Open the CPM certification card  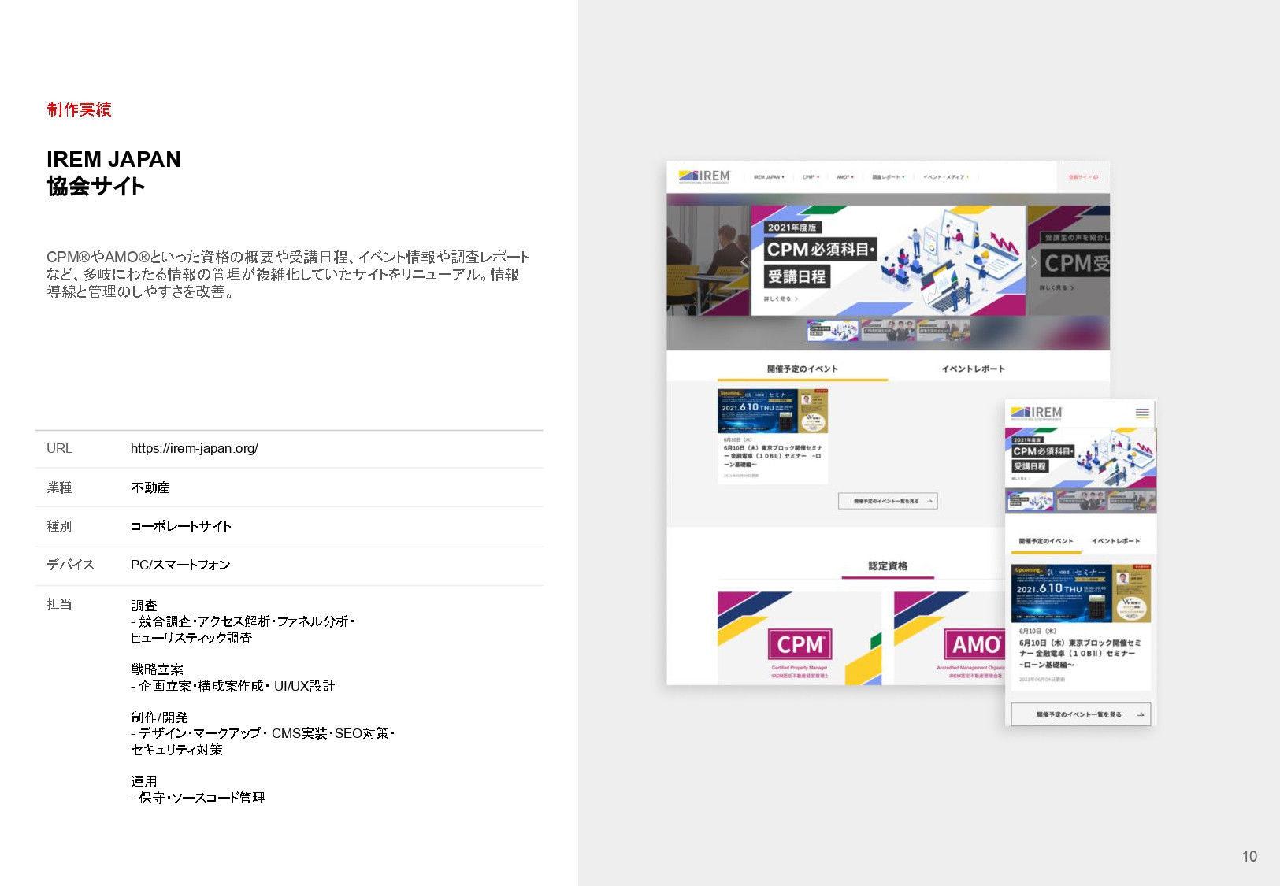pyautogui.click(x=801, y=638)
